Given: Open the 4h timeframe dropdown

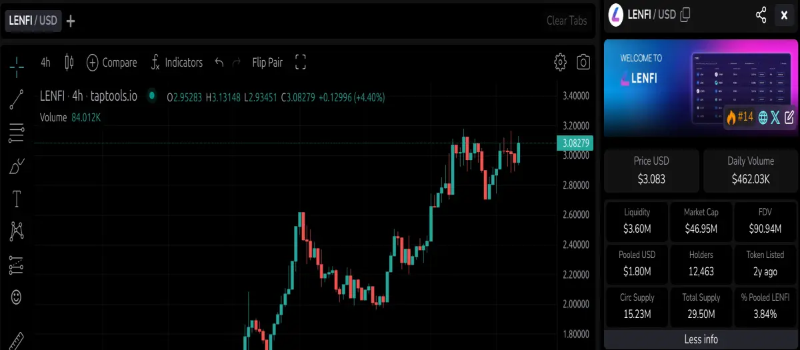Looking at the screenshot, I should coord(45,63).
